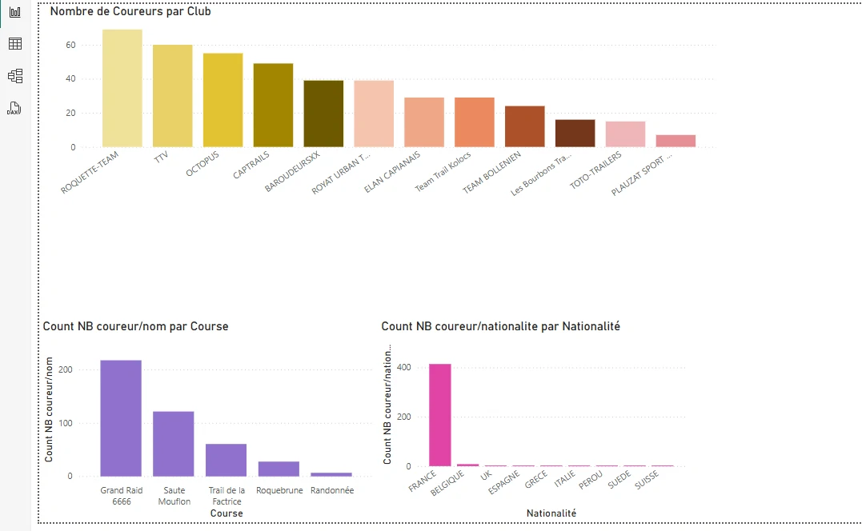
Task: Select the TEAM BOLLENIEN bar
Action: pyautogui.click(x=525, y=126)
